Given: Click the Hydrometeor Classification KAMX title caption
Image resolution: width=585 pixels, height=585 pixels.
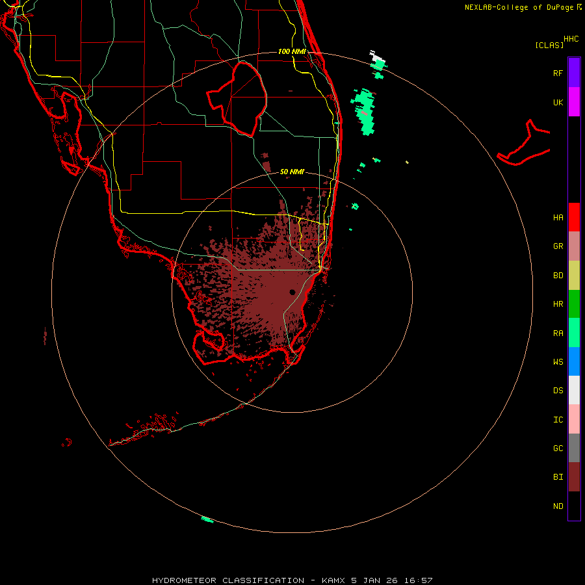Looking at the screenshot, I should [x=292, y=580].
